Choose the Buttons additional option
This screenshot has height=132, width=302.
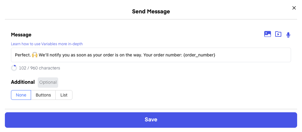tap(43, 95)
